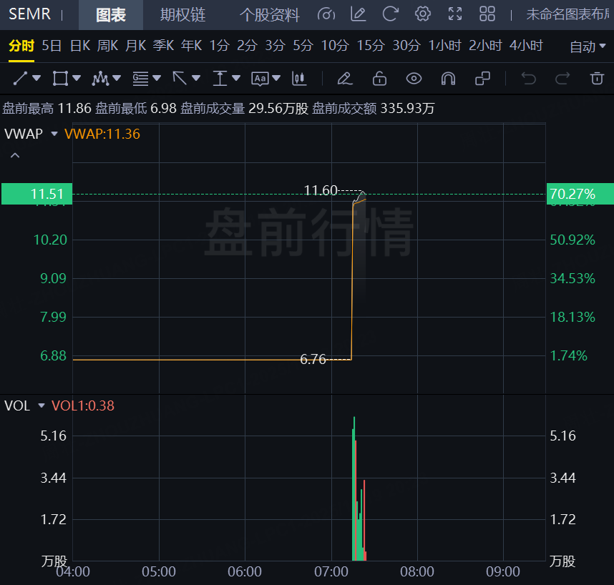Click the edit note pencil icon in top bar
Viewport: 614px width, 585px height.
[x=358, y=14]
